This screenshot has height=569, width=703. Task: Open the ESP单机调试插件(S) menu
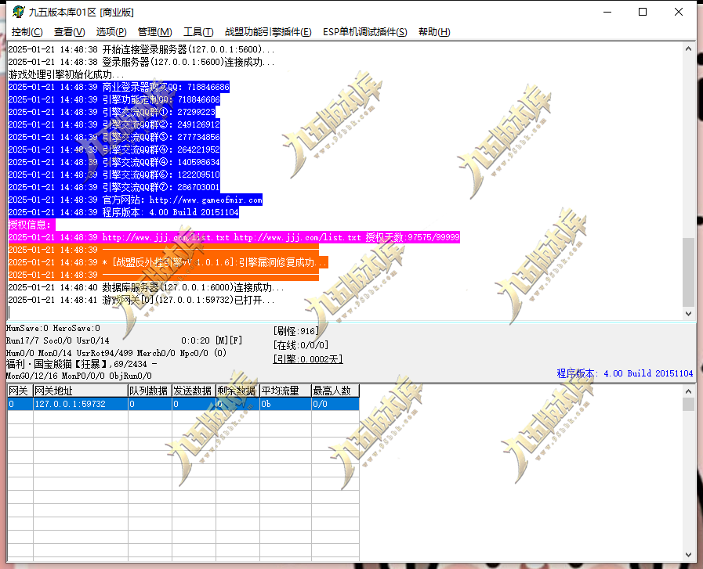tap(365, 32)
